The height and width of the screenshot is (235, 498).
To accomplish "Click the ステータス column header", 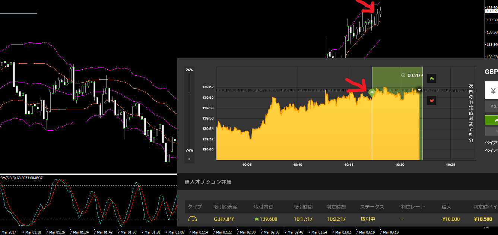I will [x=372, y=207].
